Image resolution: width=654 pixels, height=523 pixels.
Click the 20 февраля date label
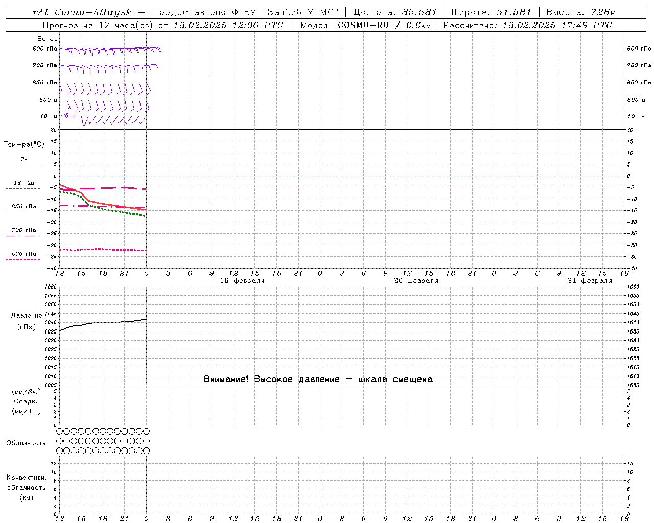point(416,281)
